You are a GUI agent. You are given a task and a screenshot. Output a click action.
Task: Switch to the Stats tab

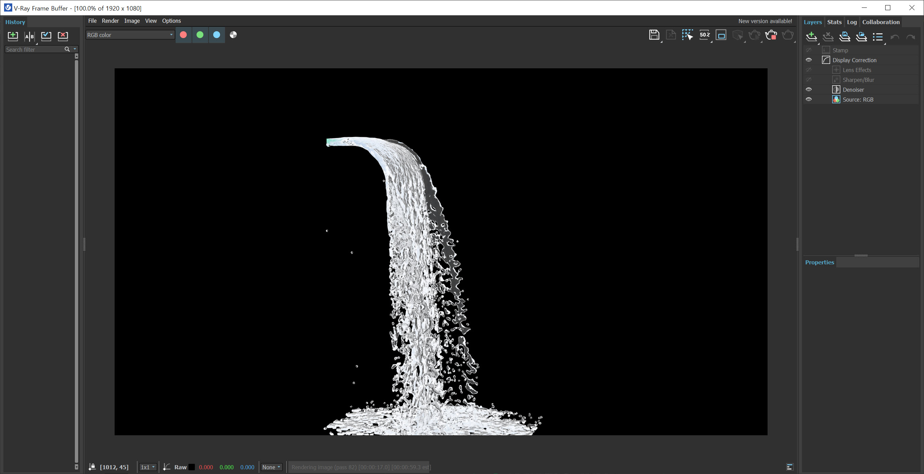pos(834,22)
